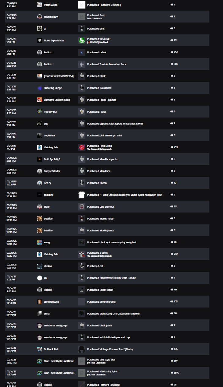Select the +20 Lucky Spins purchase entry
Screen dimensions: 223x387
[x=102, y=371]
